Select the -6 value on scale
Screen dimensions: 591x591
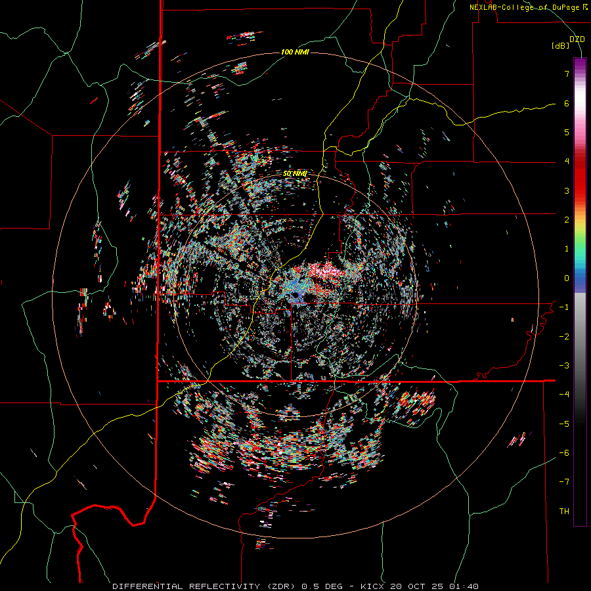tap(564, 453)
